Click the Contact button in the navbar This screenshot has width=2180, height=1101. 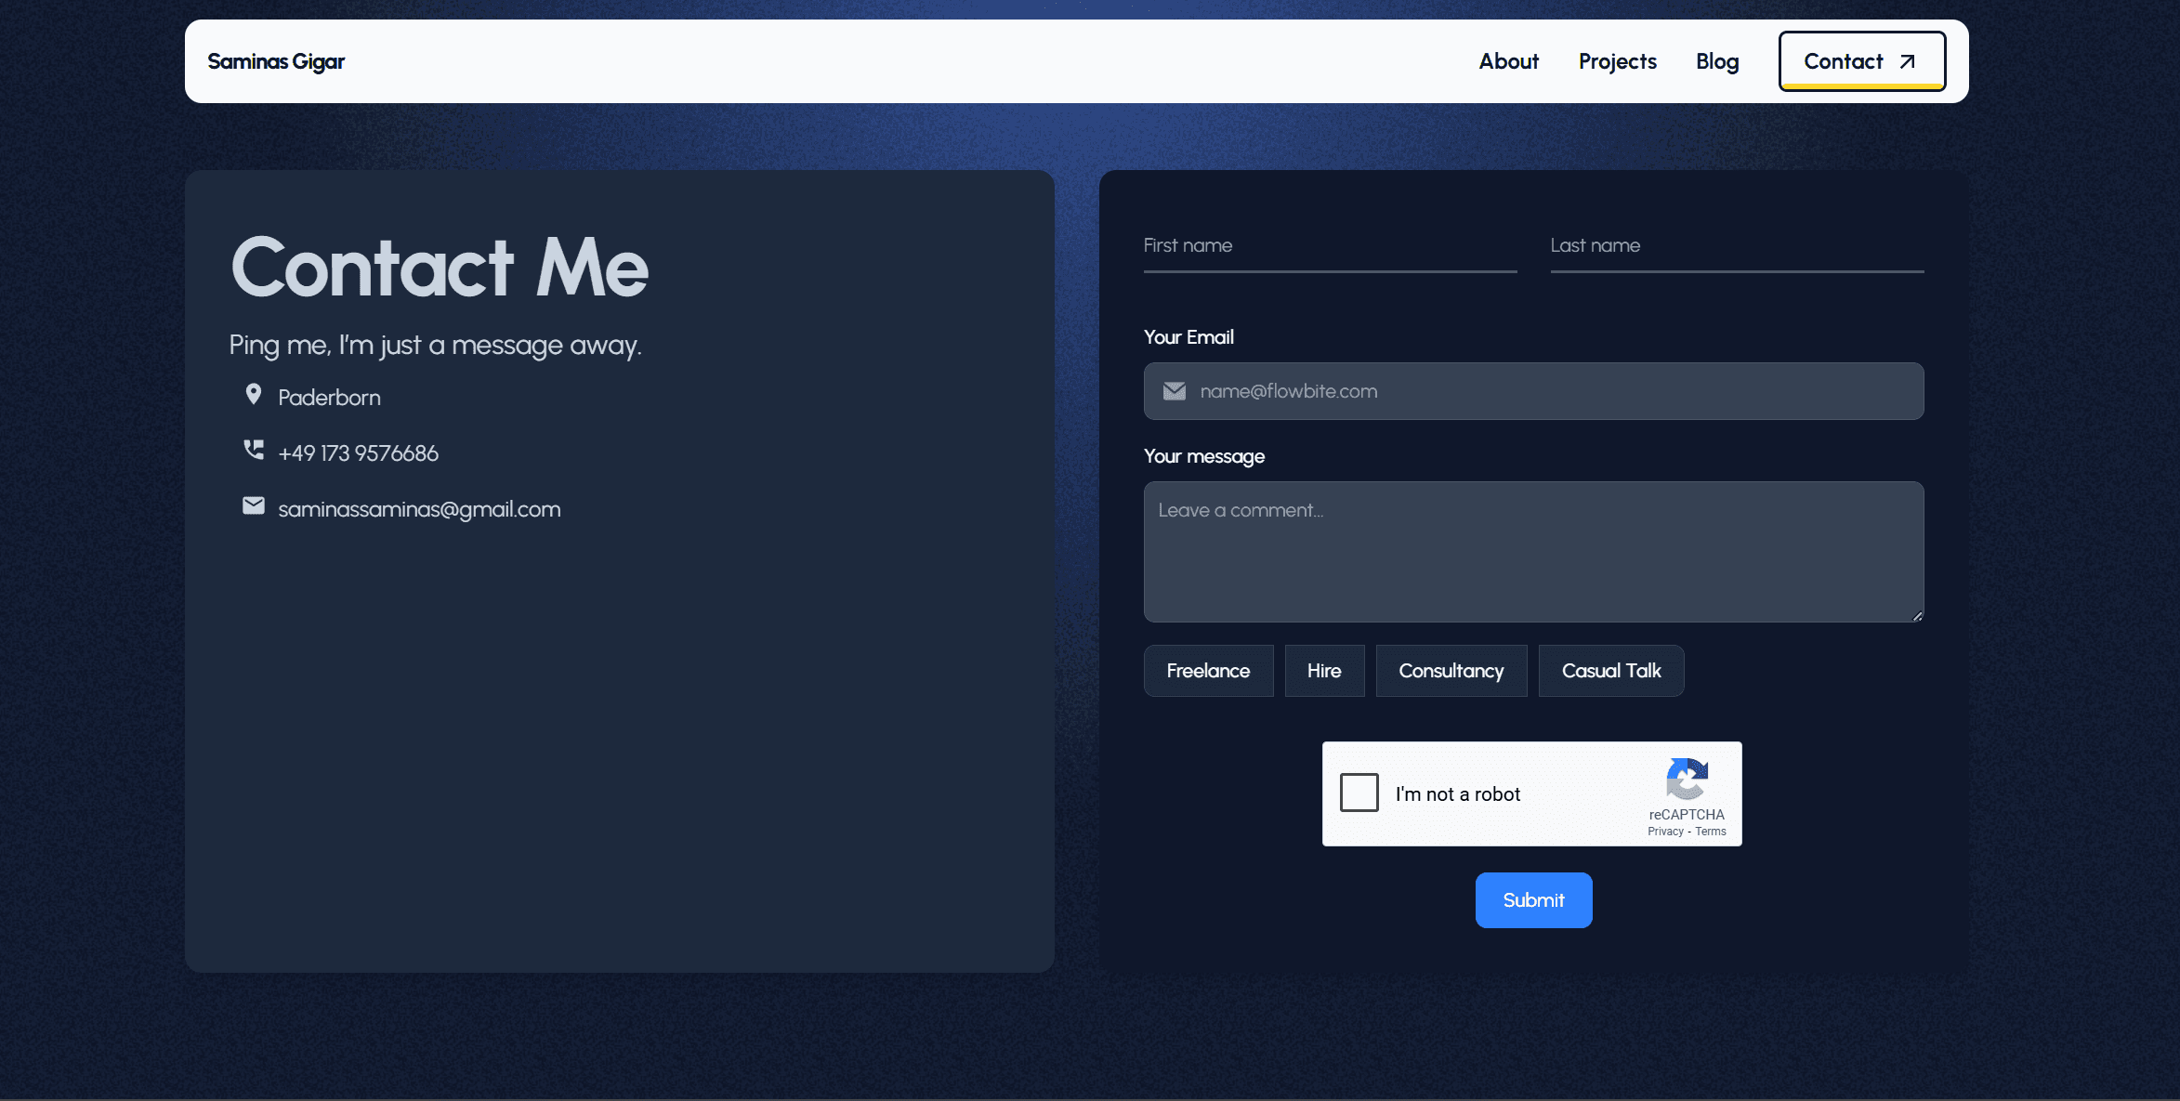1858,61
